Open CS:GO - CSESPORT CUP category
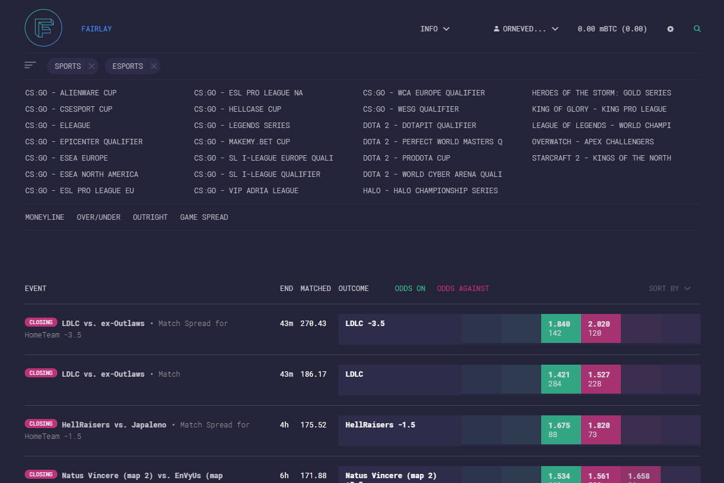 [69, 109]
